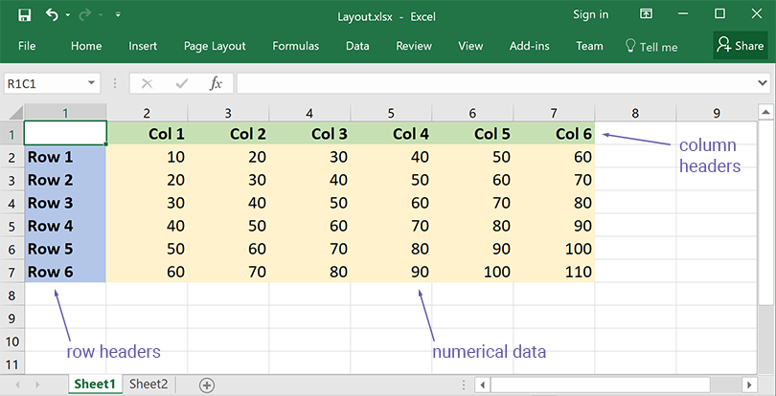Click the Insert Function fx icon

[216, 83]
